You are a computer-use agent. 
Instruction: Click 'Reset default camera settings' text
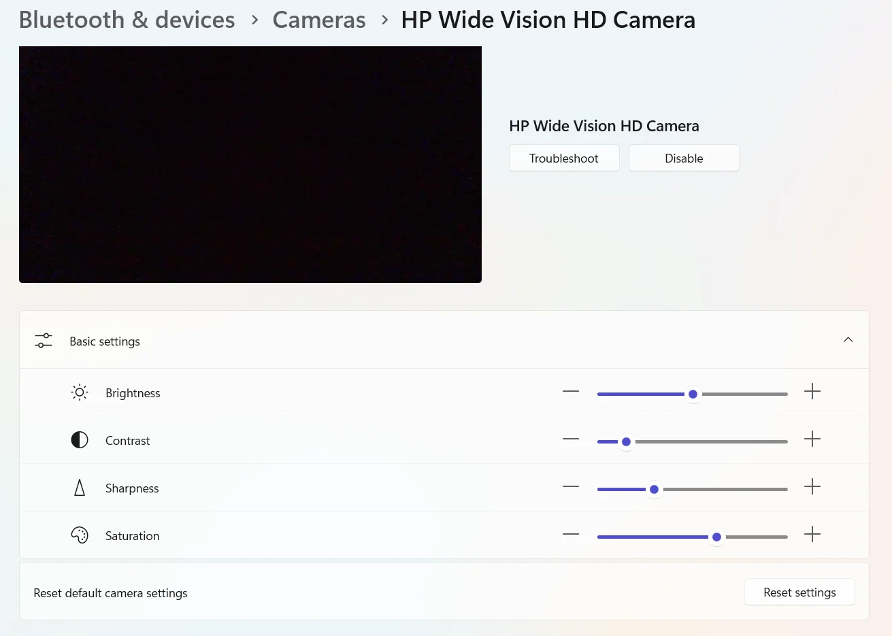pyautogui.click(x=110, y=593)
